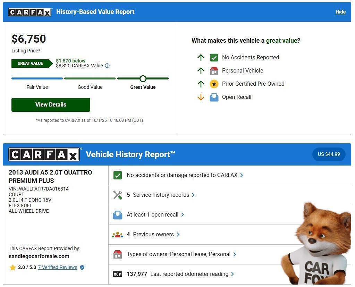
Task: Hide the History-Based Value Report
Action: pyautogui.click(x=340, y=12)
